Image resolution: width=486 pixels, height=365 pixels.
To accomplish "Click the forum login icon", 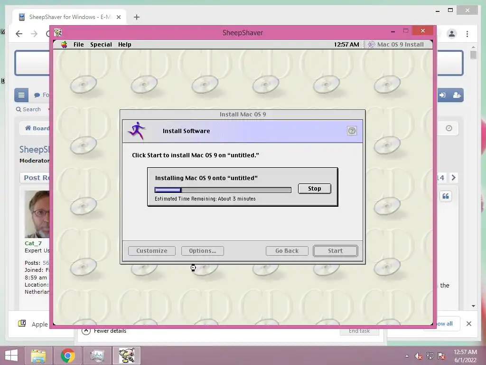I will pyautogui.click(x=442, y=95).
